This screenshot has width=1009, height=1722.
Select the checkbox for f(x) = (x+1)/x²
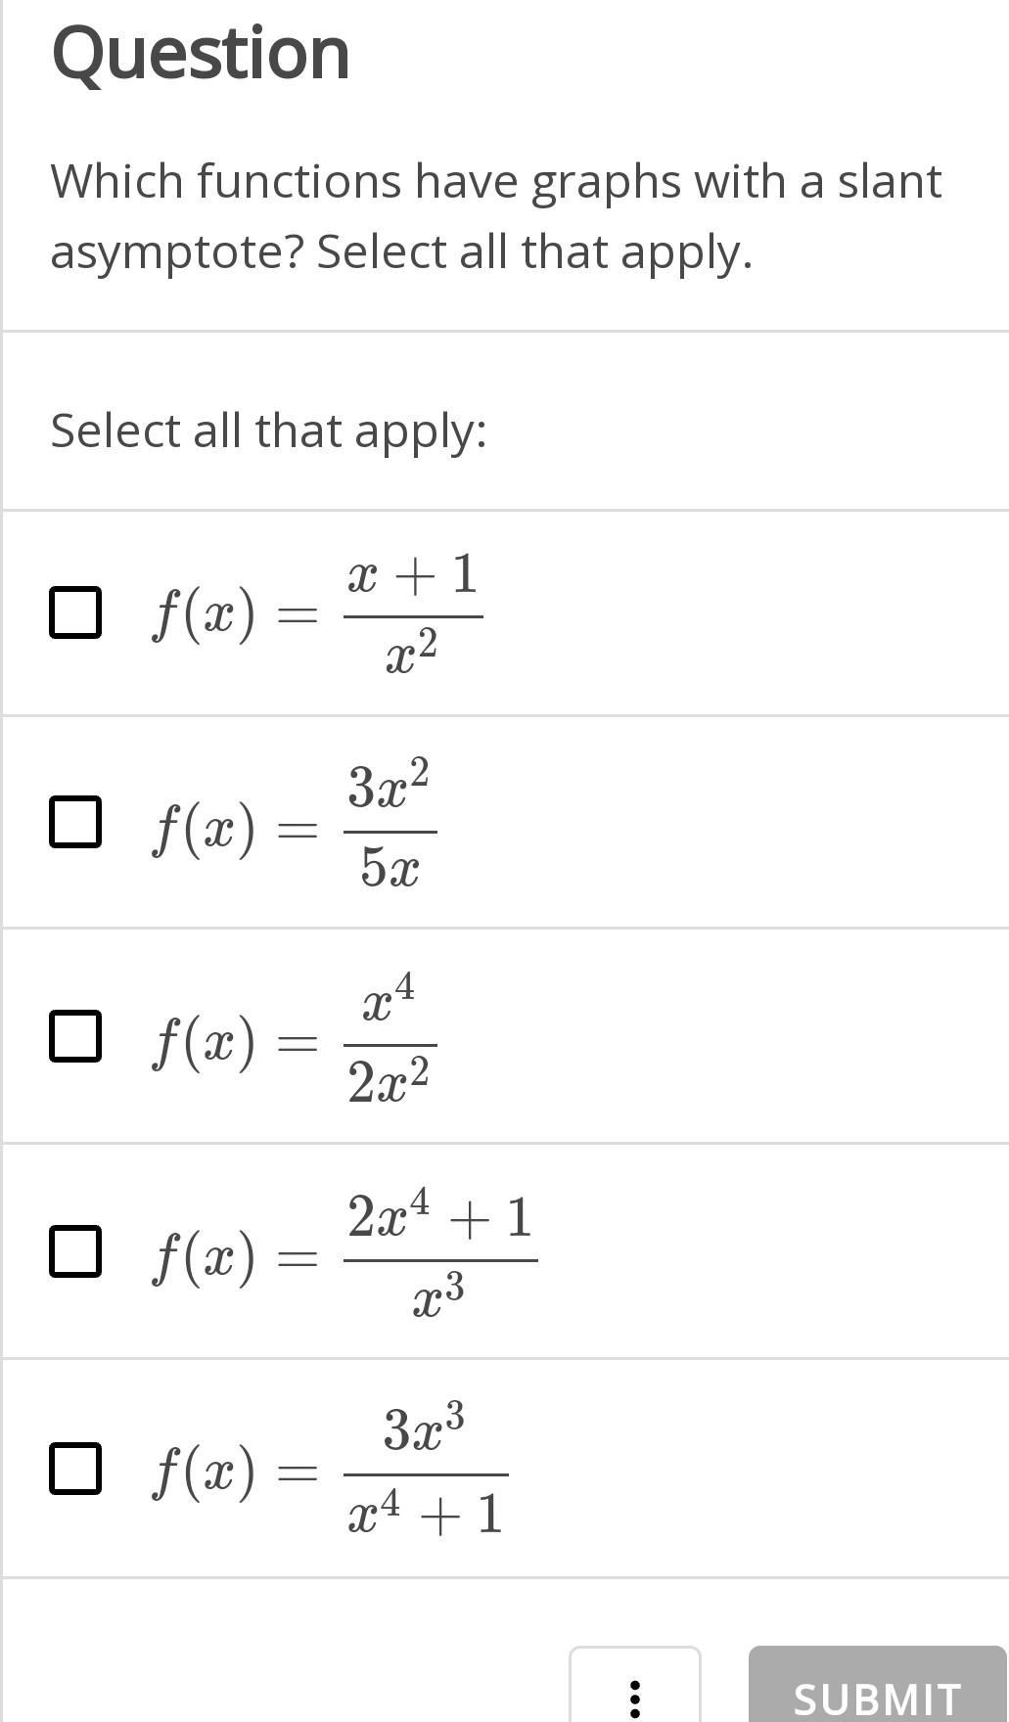(x=76, y=612)
